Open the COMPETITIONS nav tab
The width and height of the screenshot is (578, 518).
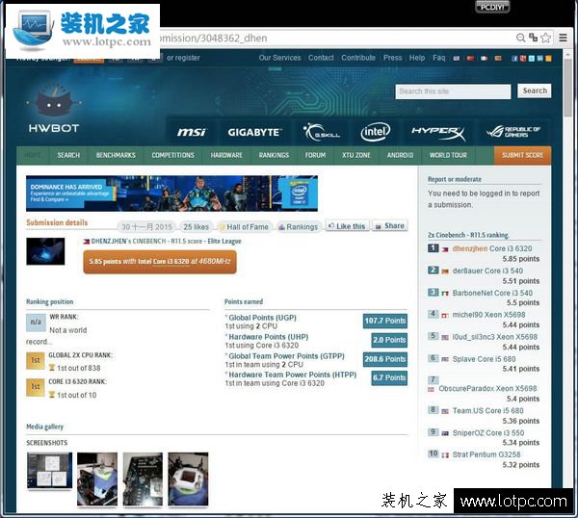(172, 155)
